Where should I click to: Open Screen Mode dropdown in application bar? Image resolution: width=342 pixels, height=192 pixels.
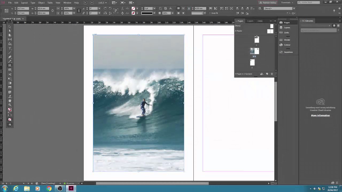(123, 3)
